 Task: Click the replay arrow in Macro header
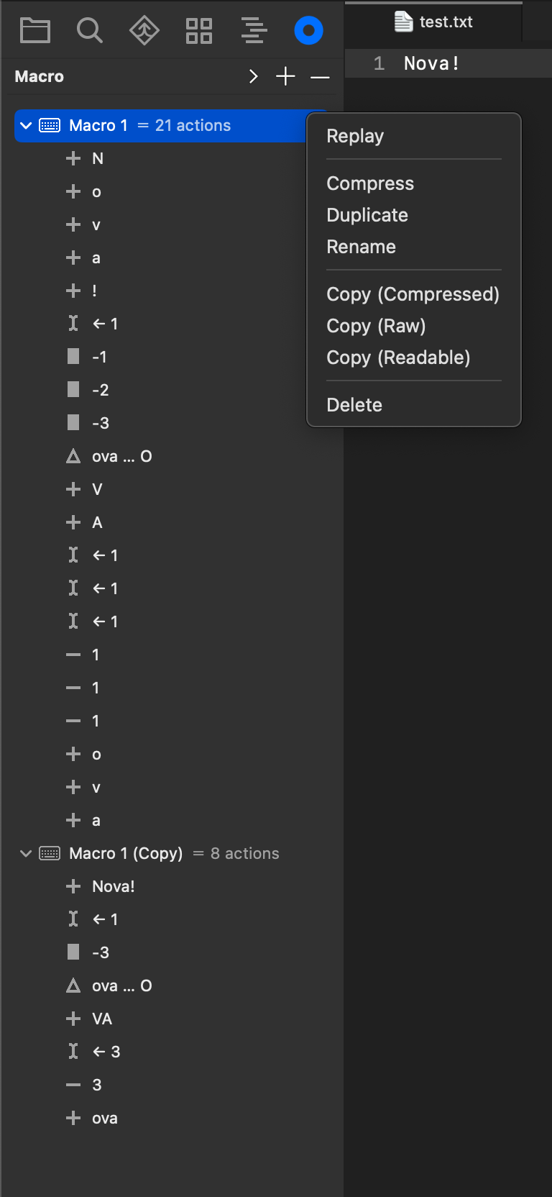(x=253, y=76)
